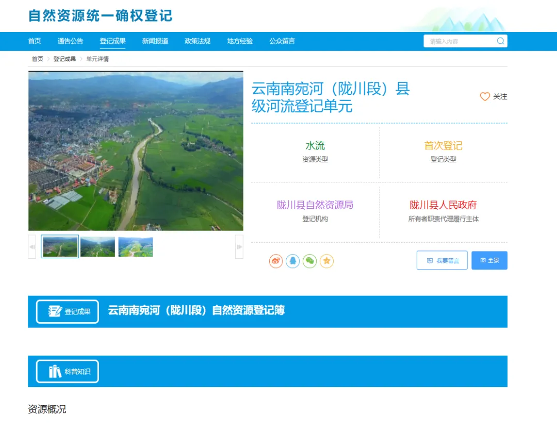Viewport: 557px width, 436px height.
Task: Click the 资源概况 heading
Action: point(47,409)
